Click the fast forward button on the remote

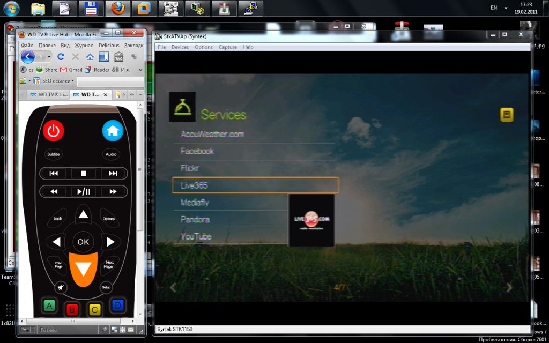(113, 192)
